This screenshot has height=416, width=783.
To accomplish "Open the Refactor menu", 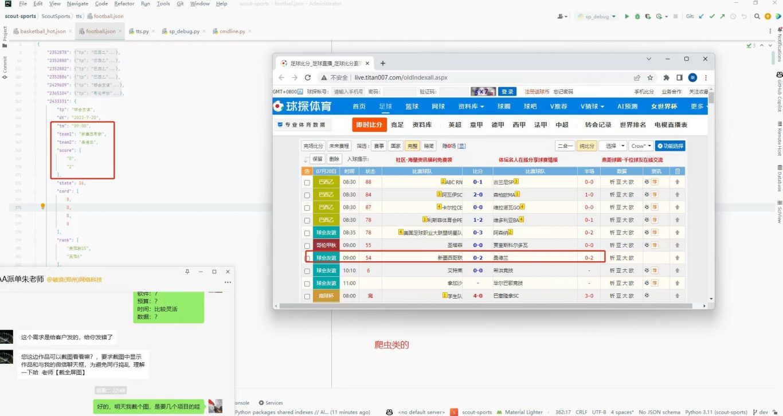I will 124,3.
